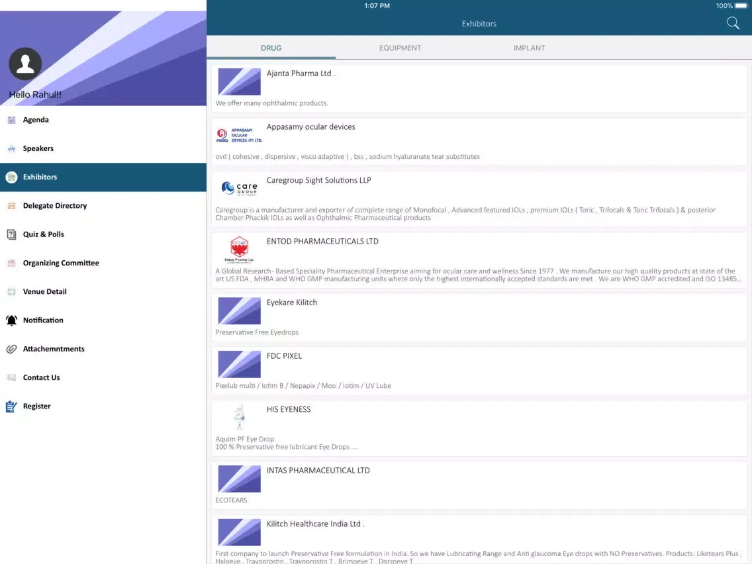Open Notification from sidebar
The image size is (752, 564).
103,320
